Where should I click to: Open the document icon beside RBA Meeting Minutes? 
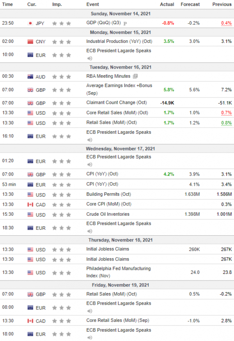pos(135,76)
